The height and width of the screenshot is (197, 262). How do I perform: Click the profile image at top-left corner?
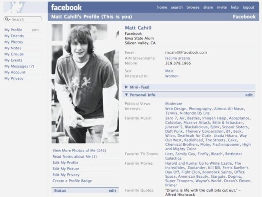[x=18, y=7]
